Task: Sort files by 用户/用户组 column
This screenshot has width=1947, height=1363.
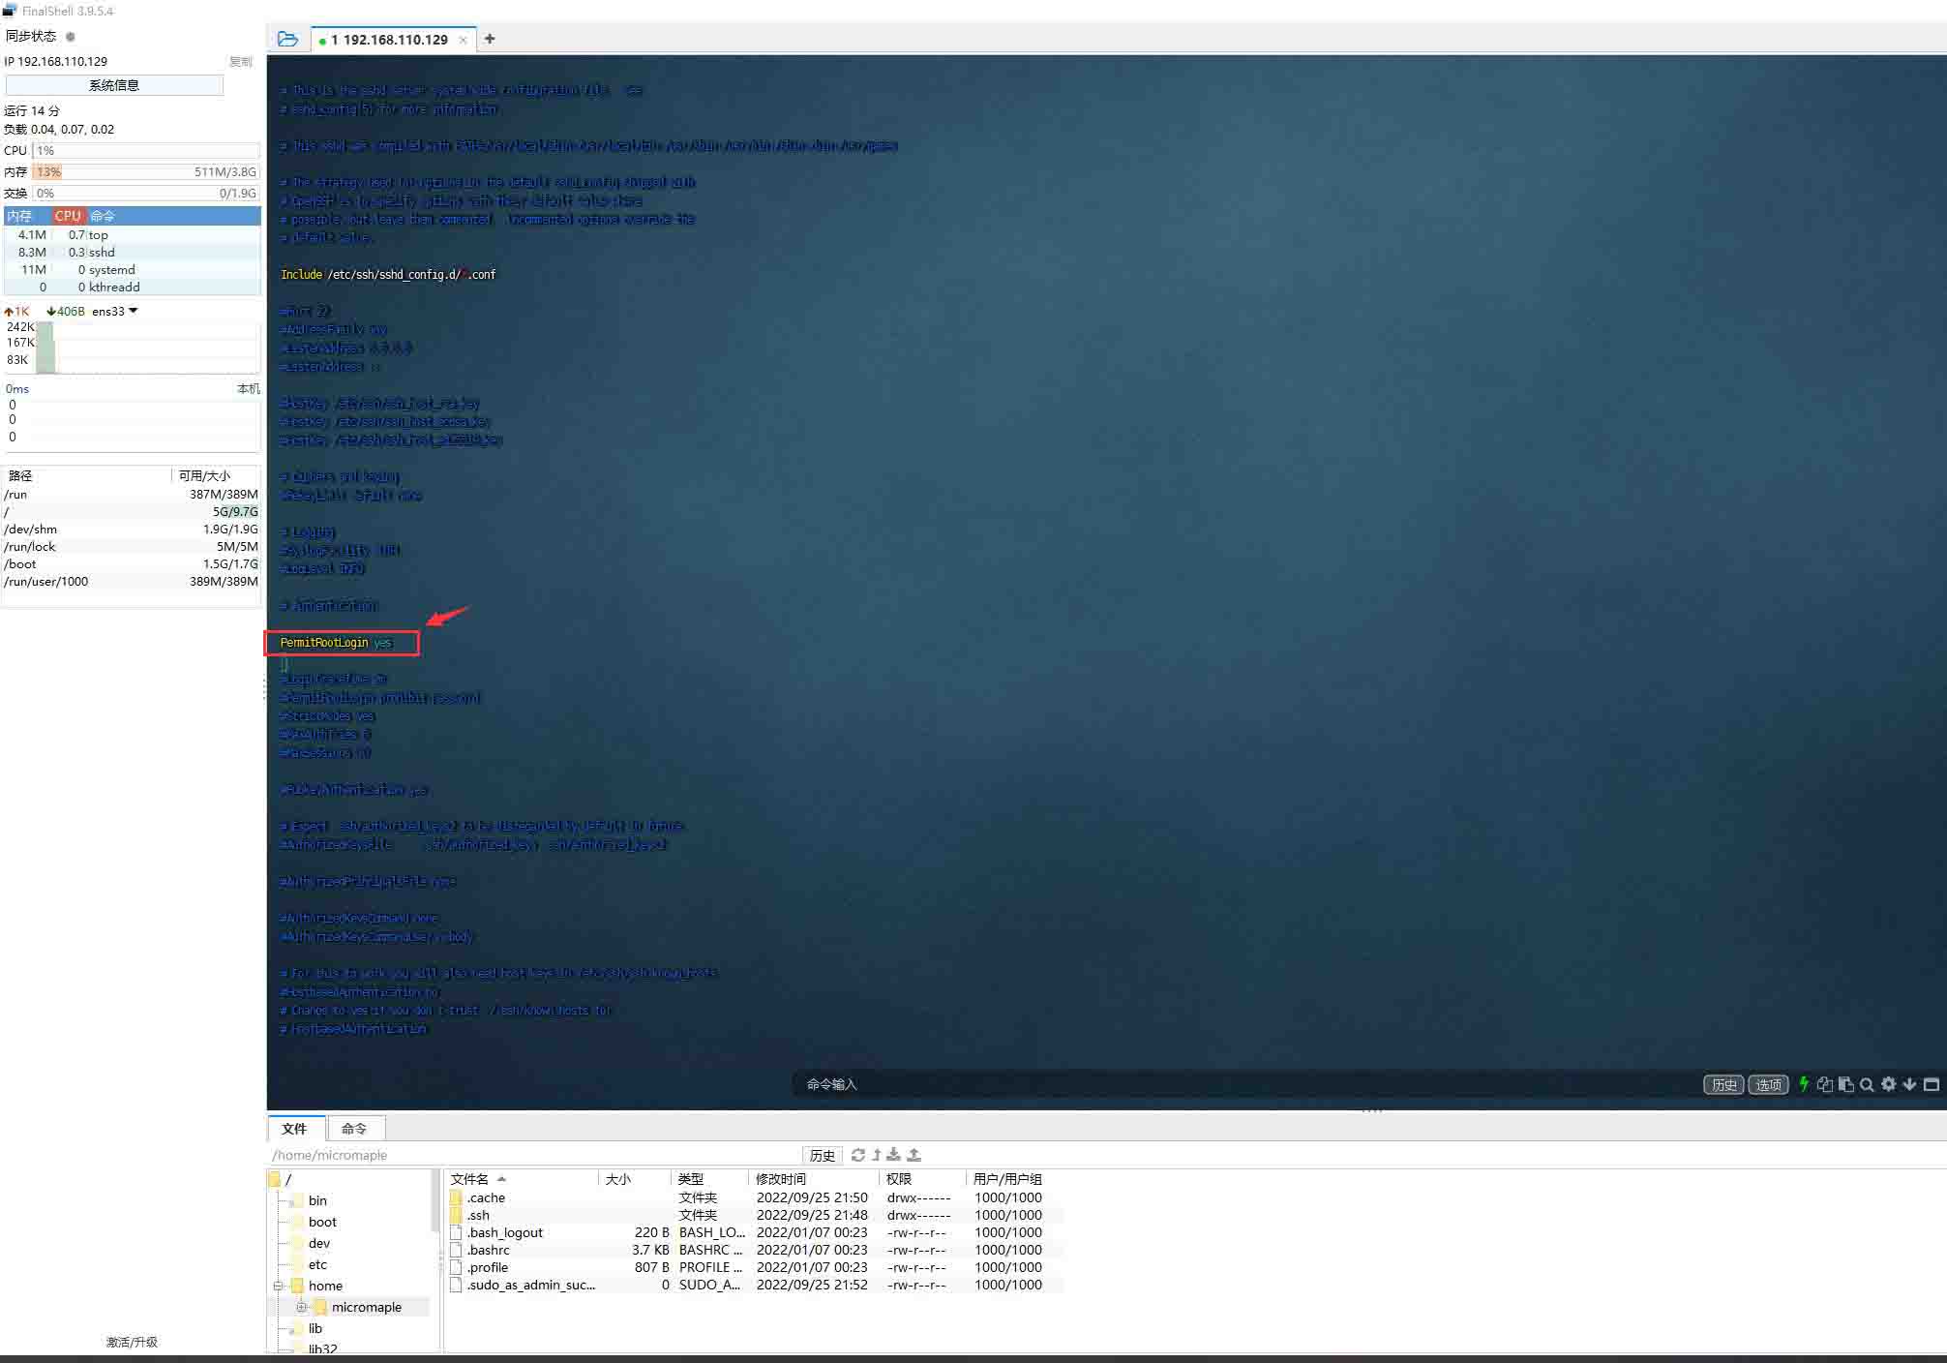Action: tap(1014, 1179)
